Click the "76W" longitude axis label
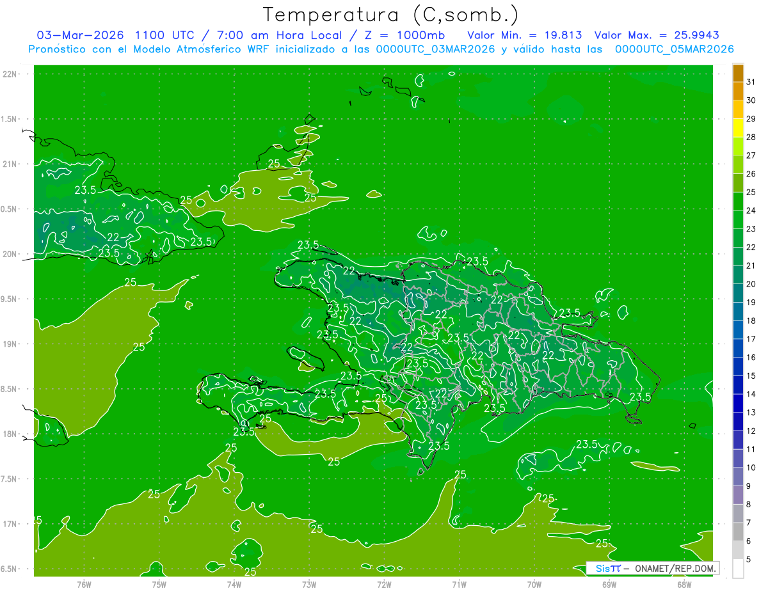 point(84,584)
